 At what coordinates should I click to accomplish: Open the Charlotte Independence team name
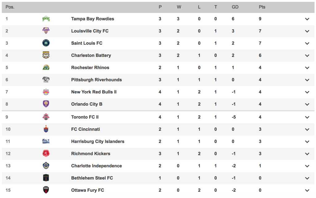[97, 166]
